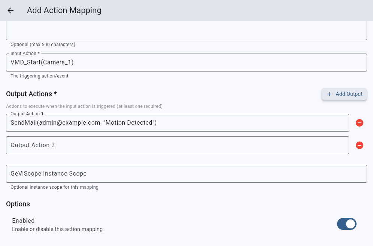Click 'Enable or disable this action mapping' description

point(57,229)
